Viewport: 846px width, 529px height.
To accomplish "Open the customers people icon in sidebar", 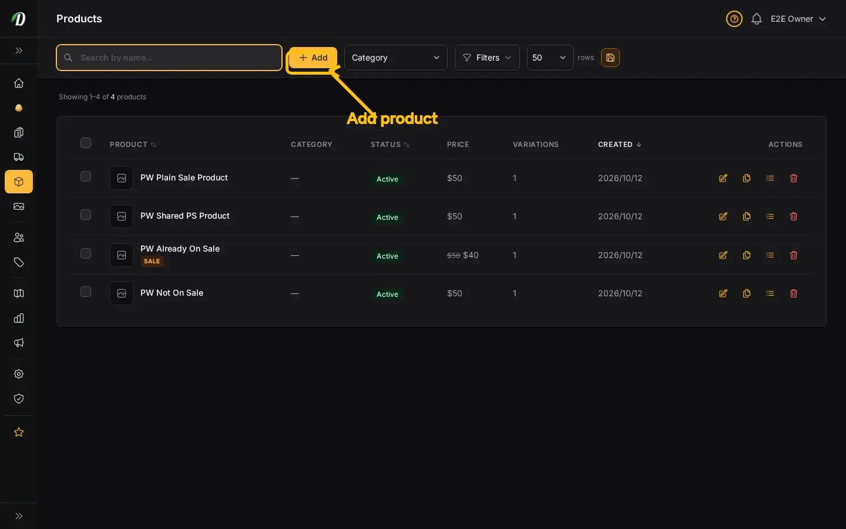I will tap(19, 237).
